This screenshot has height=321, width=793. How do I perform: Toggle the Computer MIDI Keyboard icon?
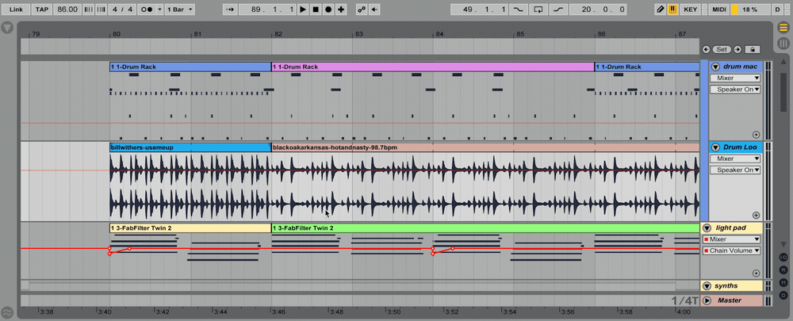click(x=672, y=10)
